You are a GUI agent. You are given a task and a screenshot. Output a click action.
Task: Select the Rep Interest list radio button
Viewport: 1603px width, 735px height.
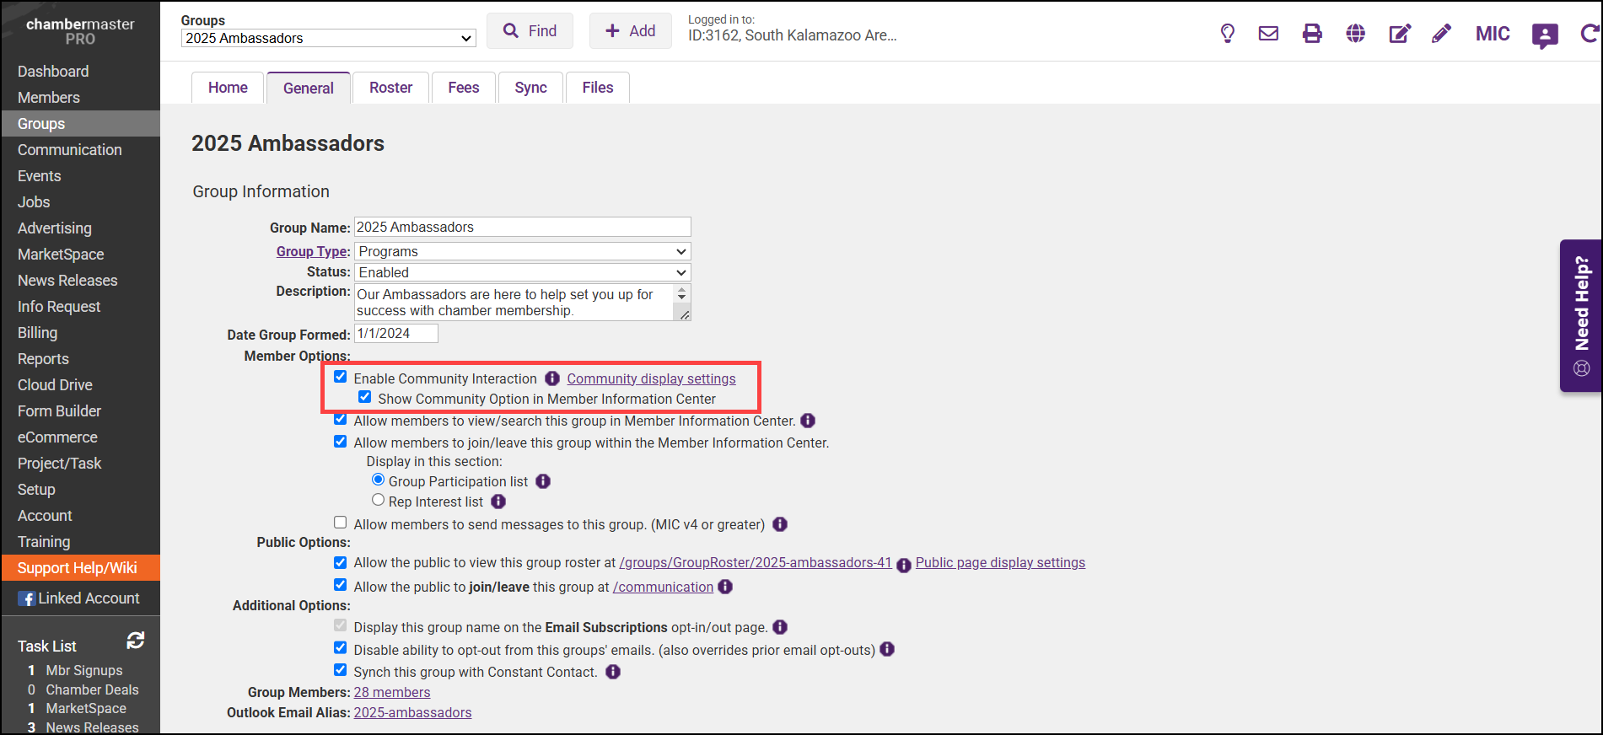[379, 500]
